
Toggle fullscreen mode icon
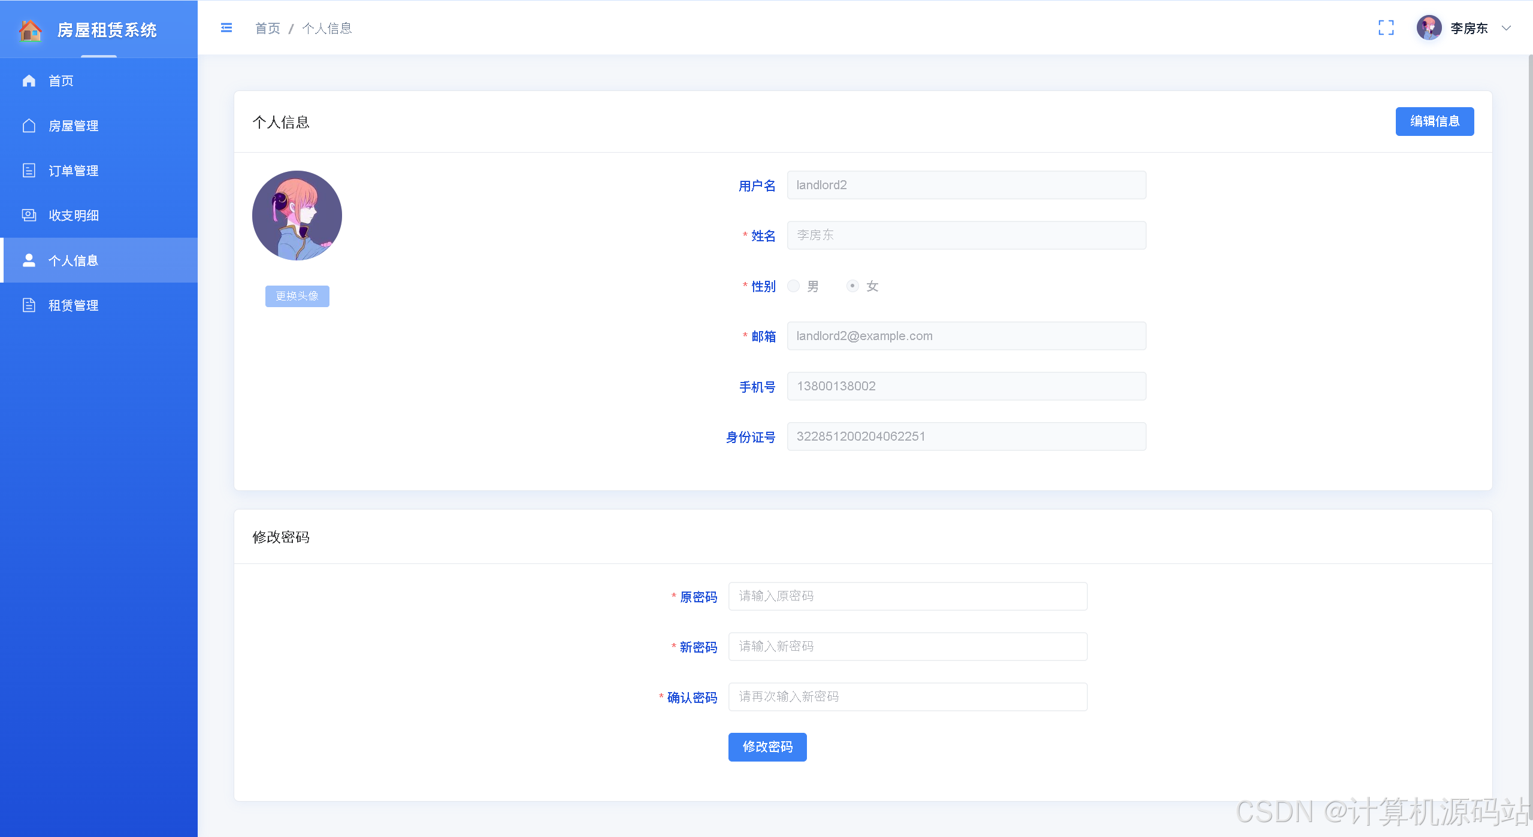[x=1386, y=28]
